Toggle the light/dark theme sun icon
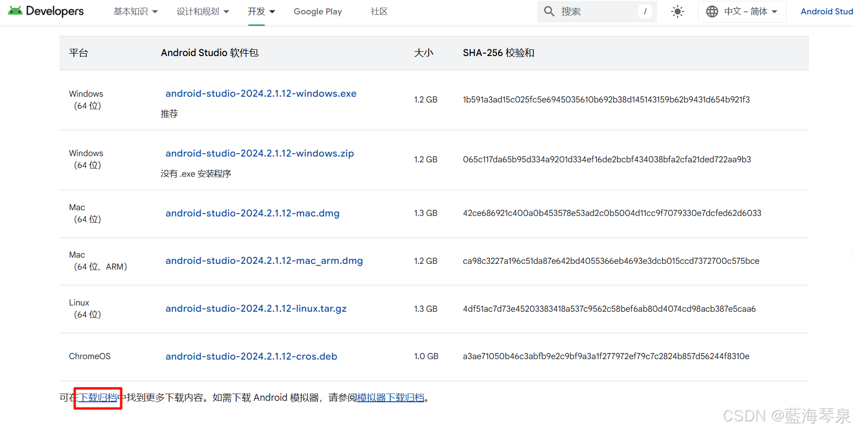853x430 pixels. click(x=678, y=11)
